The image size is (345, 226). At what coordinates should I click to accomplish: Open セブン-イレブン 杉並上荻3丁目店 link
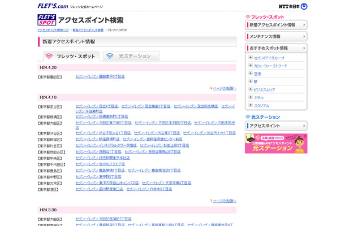coord(165,146)
